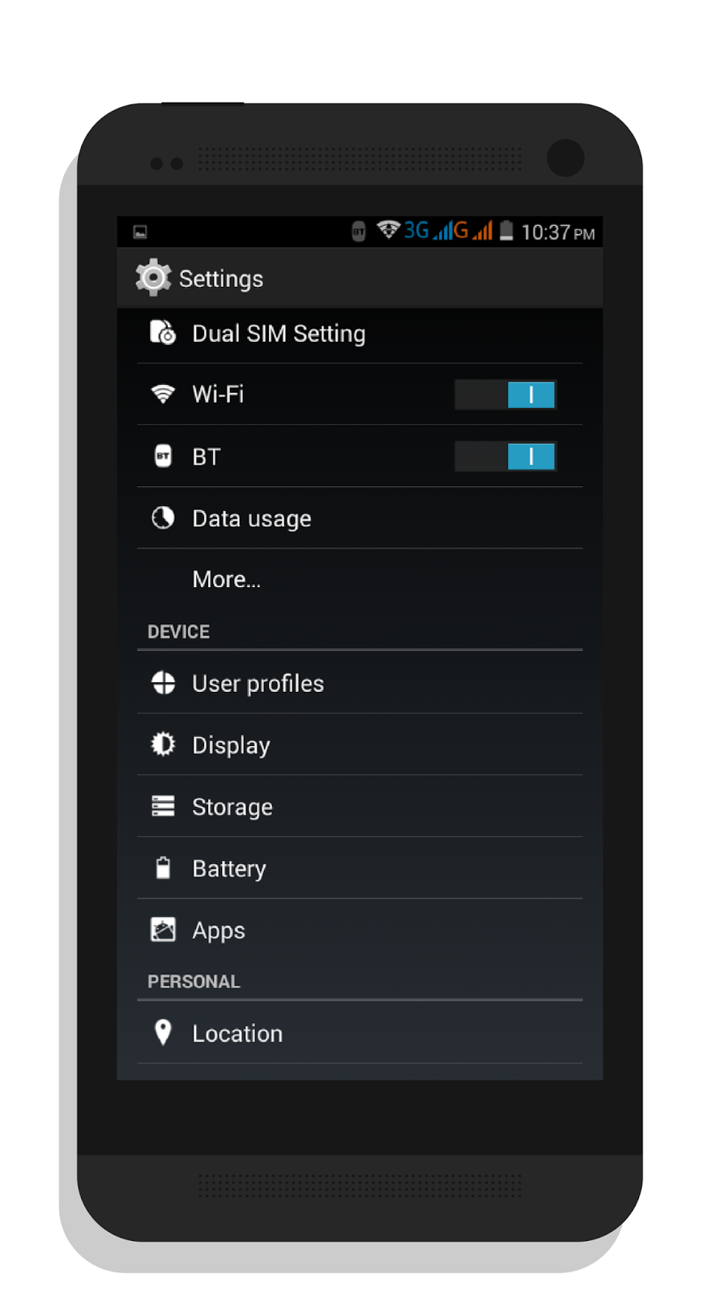Viewport: 720px width, 1296px height.
Task: Tap the Display brightness icon
Action: click(163, 744)
